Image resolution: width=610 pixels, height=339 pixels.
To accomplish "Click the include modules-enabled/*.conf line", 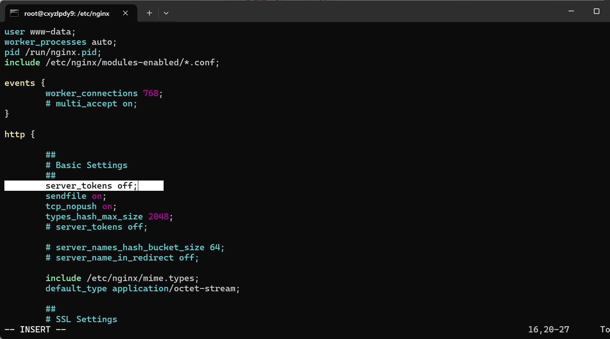I will pyautogui.click(x=112, y=63).
